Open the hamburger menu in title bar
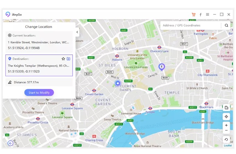 pyautogui.click(x=208, y=15)
